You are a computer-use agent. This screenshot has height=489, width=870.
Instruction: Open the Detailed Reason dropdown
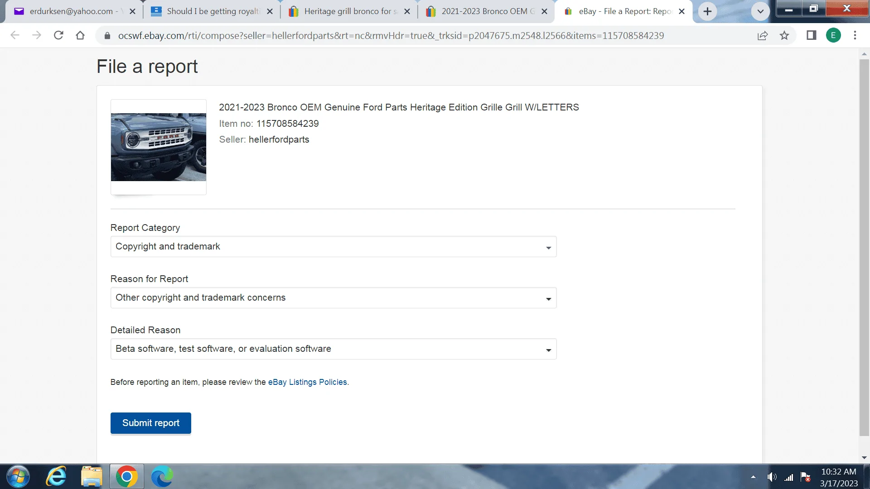pos(333,349)
